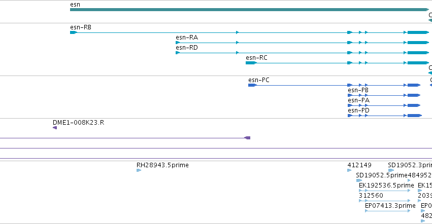Click the last exon of esn-PB

point(414,95)
